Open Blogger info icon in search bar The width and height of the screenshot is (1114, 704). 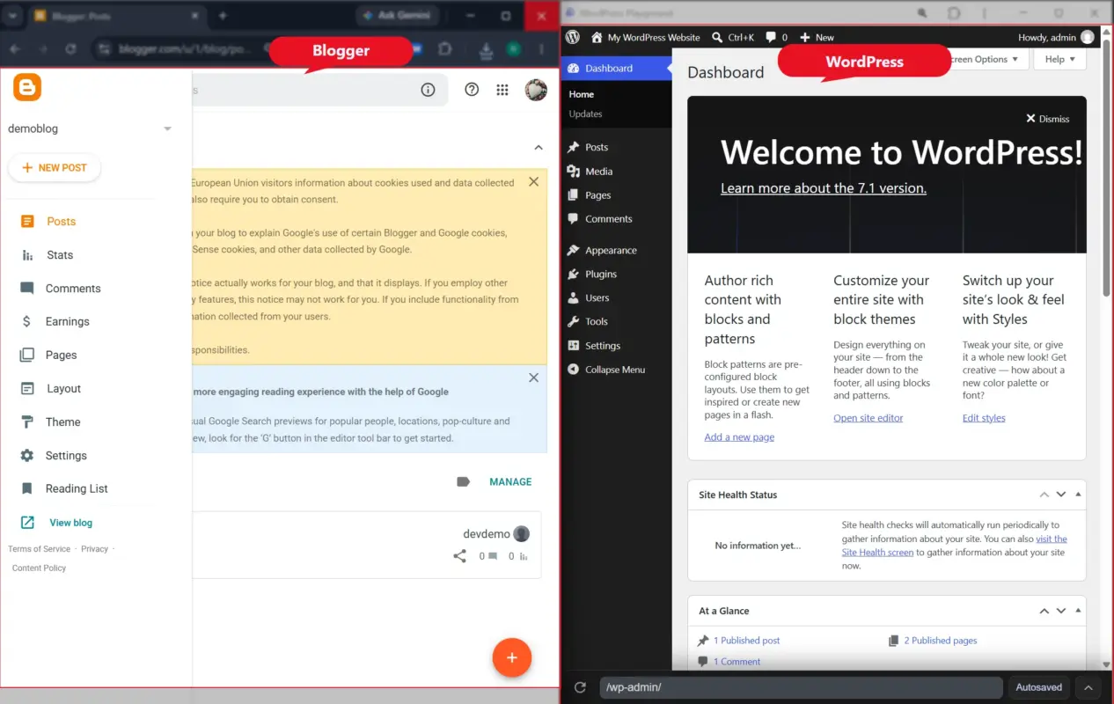click(429, 89)
